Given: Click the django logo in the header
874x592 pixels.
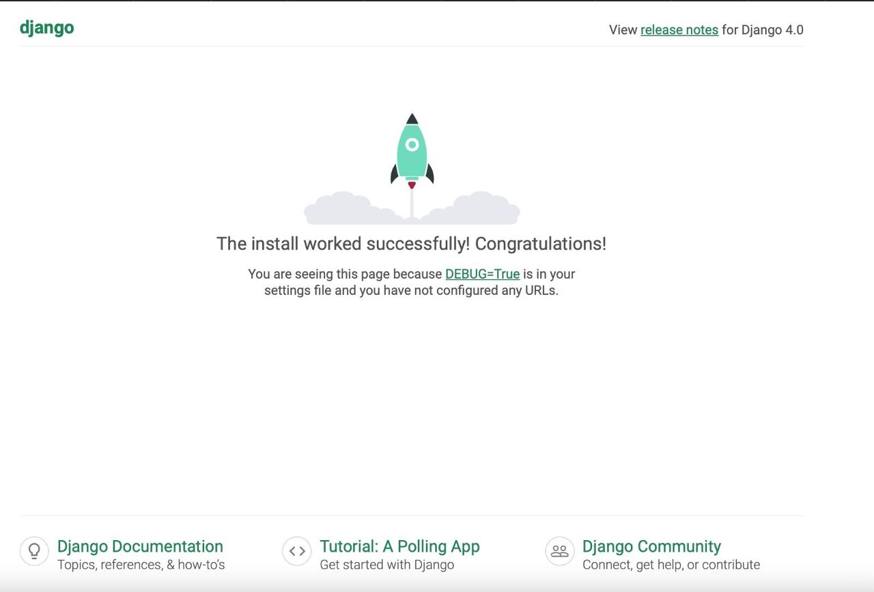Looking at the screenshot, I should tap(46, 28).
